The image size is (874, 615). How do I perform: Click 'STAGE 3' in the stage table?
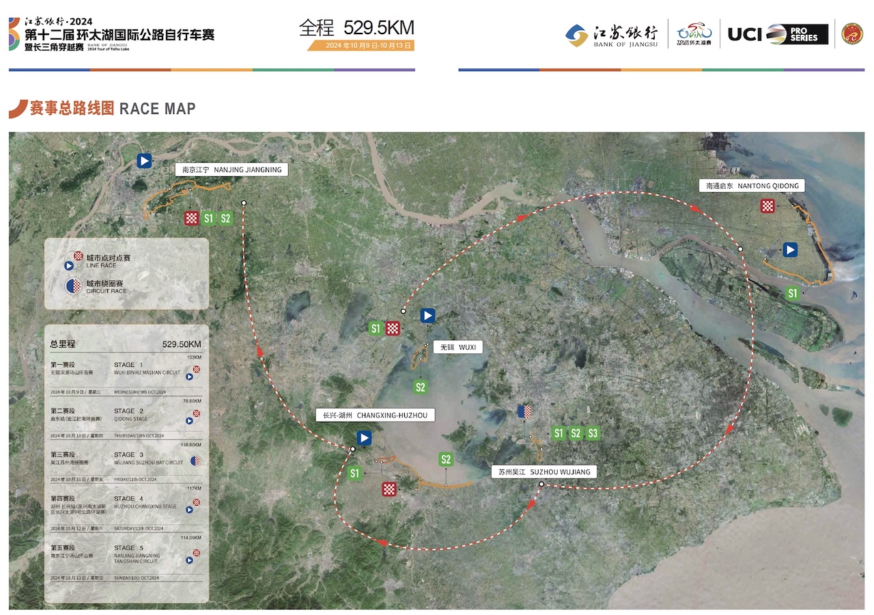click(128, 454)
